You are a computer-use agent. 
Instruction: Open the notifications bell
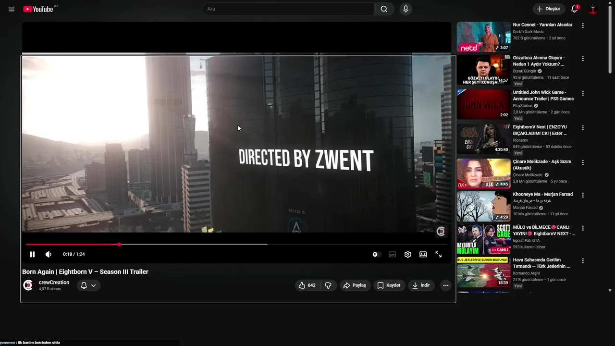point(574,9)
